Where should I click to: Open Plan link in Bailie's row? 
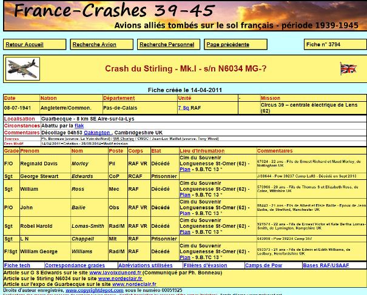click(x=185, y=213)
